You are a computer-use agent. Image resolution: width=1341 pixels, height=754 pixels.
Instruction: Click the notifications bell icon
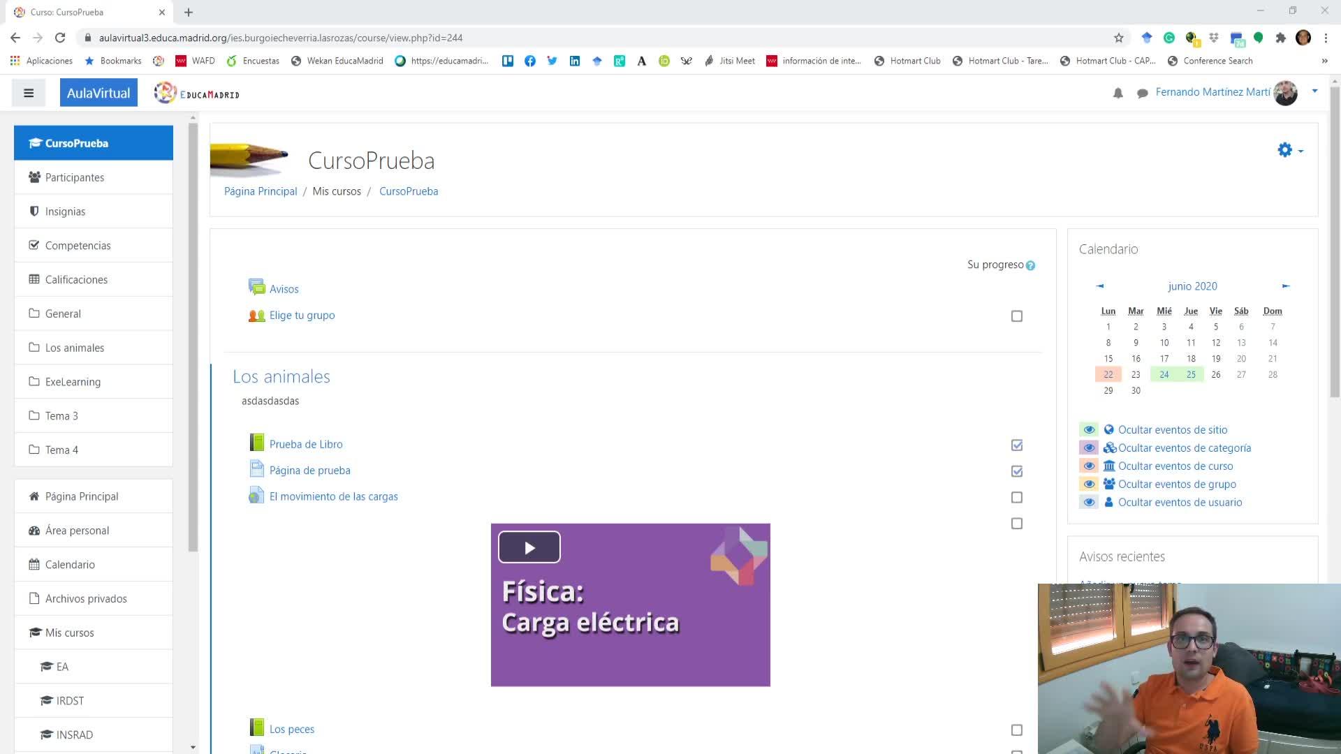coord(1117,93)
